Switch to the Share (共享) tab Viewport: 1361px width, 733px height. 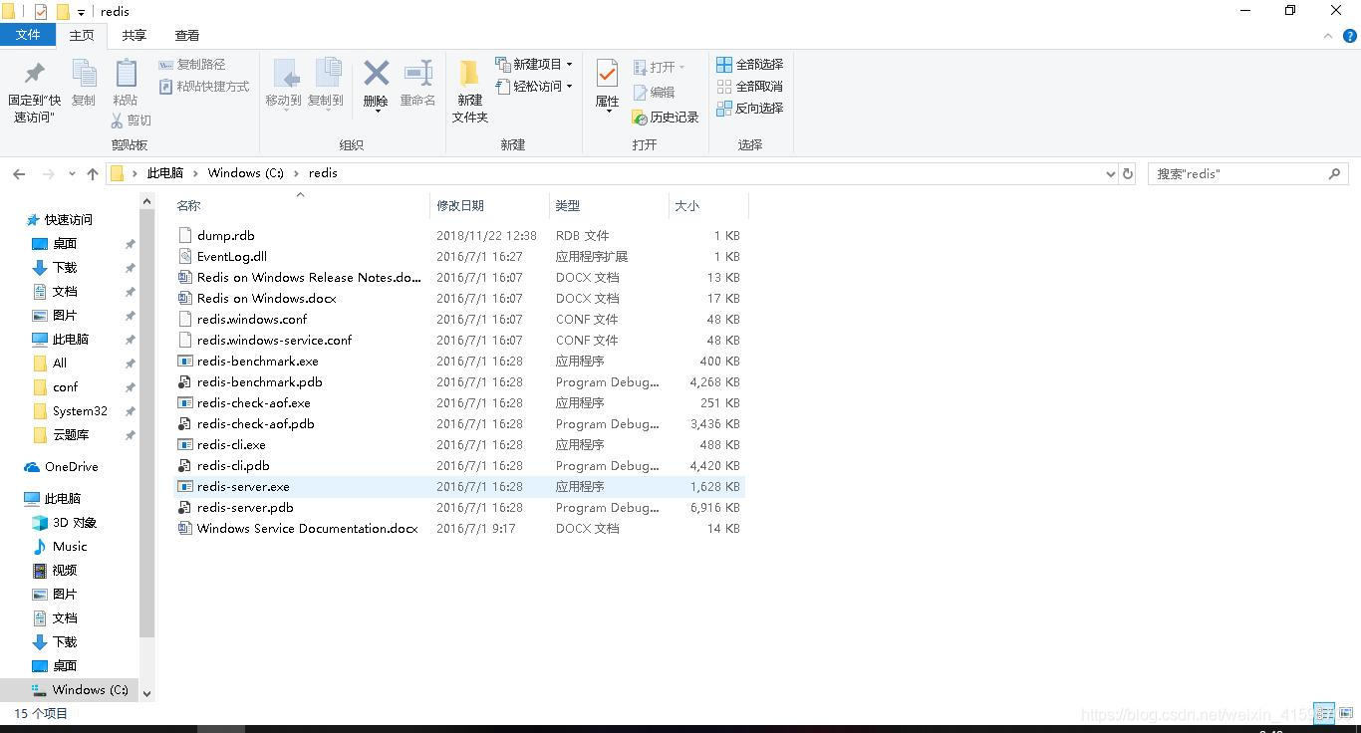coord(135,35)
